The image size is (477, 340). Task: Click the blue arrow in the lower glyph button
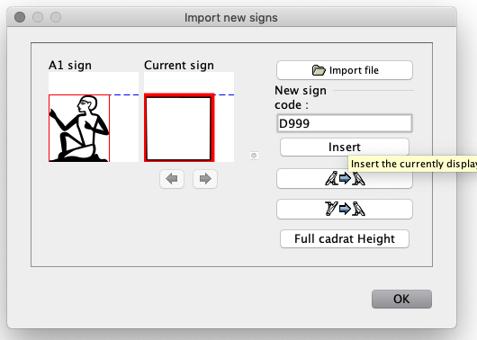pos(345,209)
